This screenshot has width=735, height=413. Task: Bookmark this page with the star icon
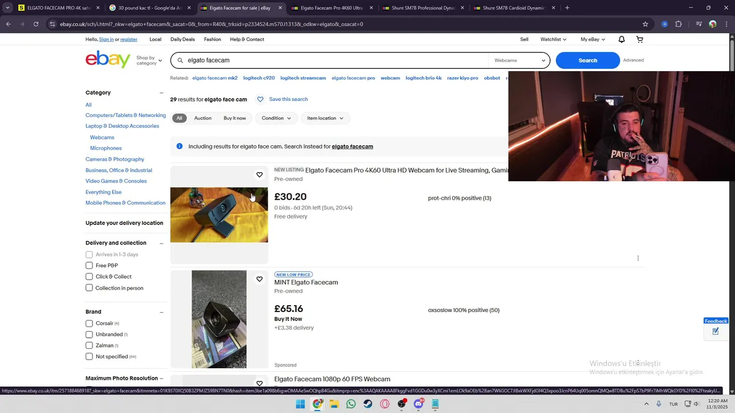click(x=645, y=24)
